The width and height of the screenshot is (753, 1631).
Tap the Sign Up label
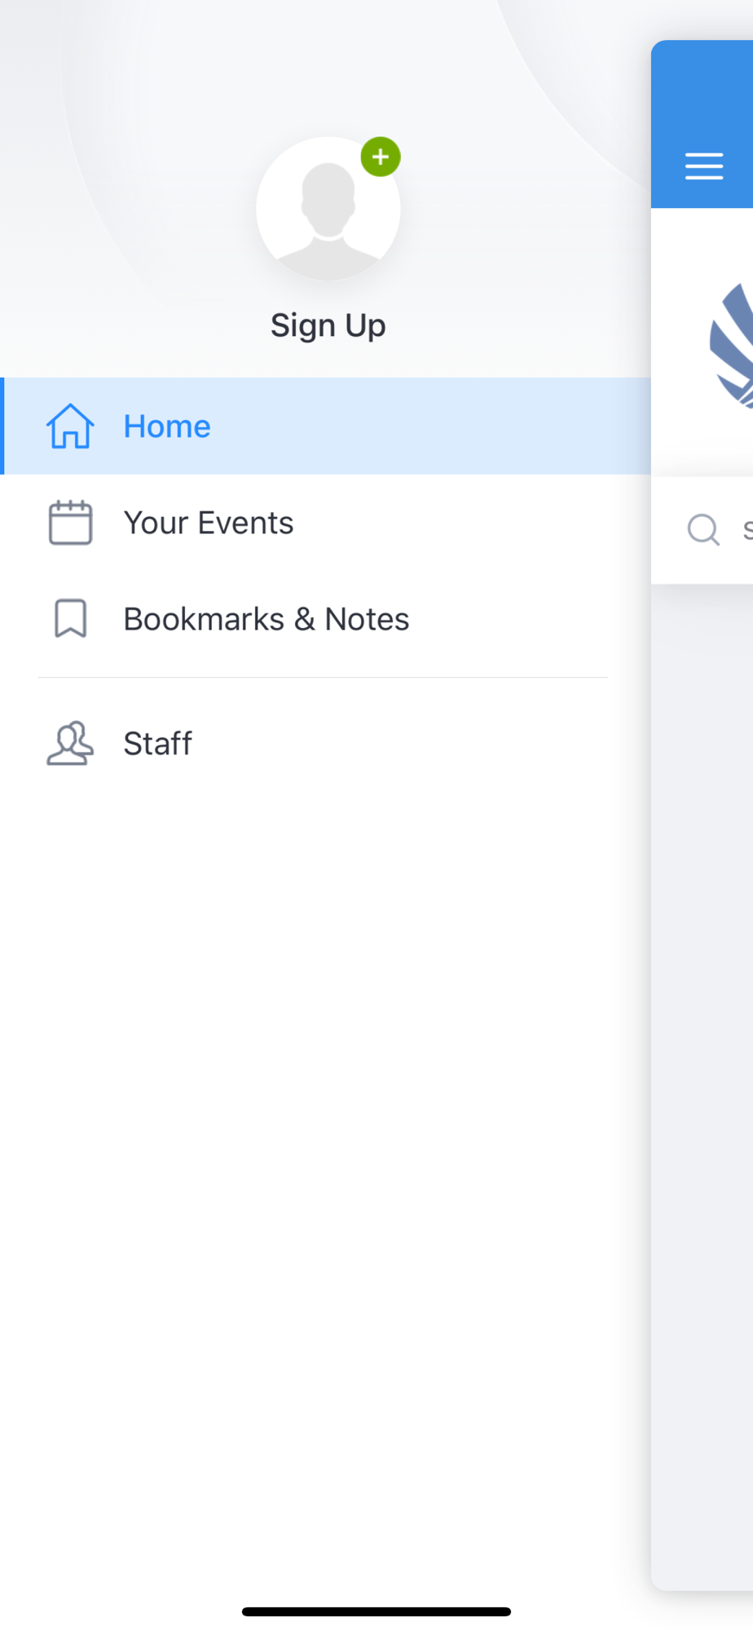[328, 325]
